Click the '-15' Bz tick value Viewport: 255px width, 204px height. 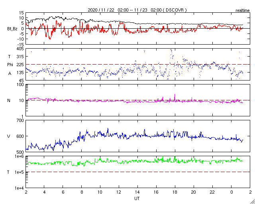point(20,44)
